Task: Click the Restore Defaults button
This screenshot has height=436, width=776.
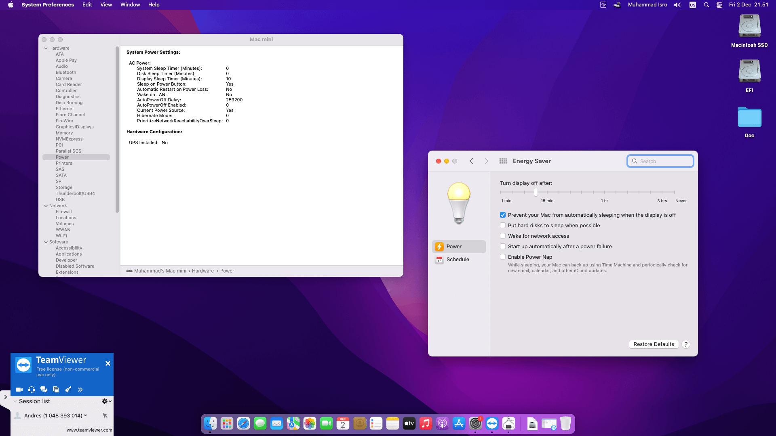Action: pyautogui.click(x=654, y=344)
